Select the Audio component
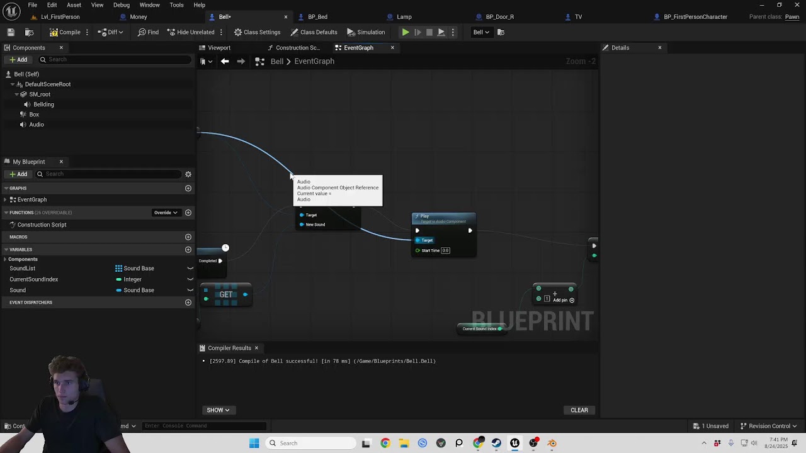Screen dimensions: 806x453 (37, 125)
